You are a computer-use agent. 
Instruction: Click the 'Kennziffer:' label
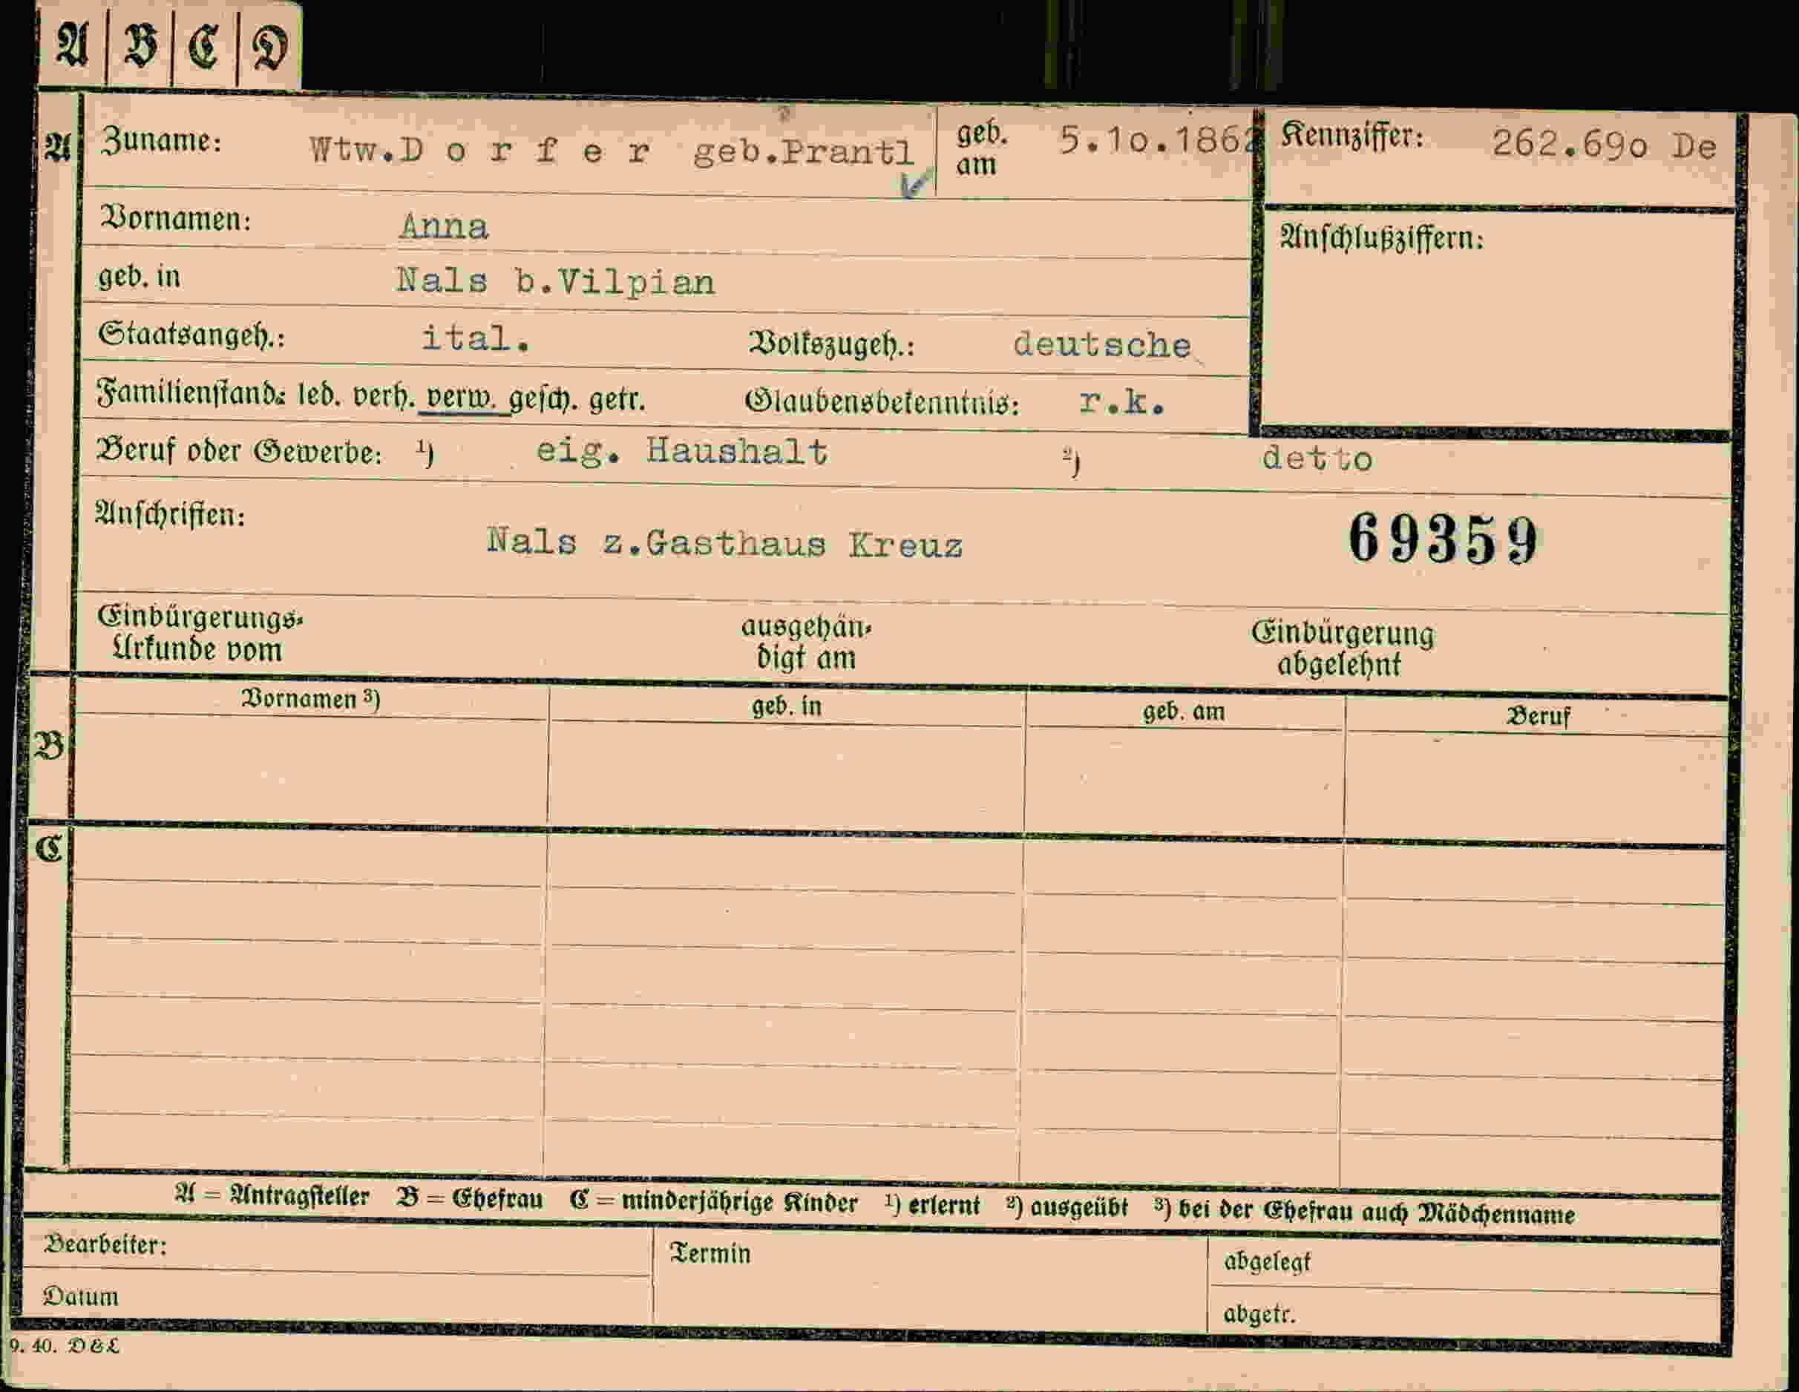point(1351,135)
